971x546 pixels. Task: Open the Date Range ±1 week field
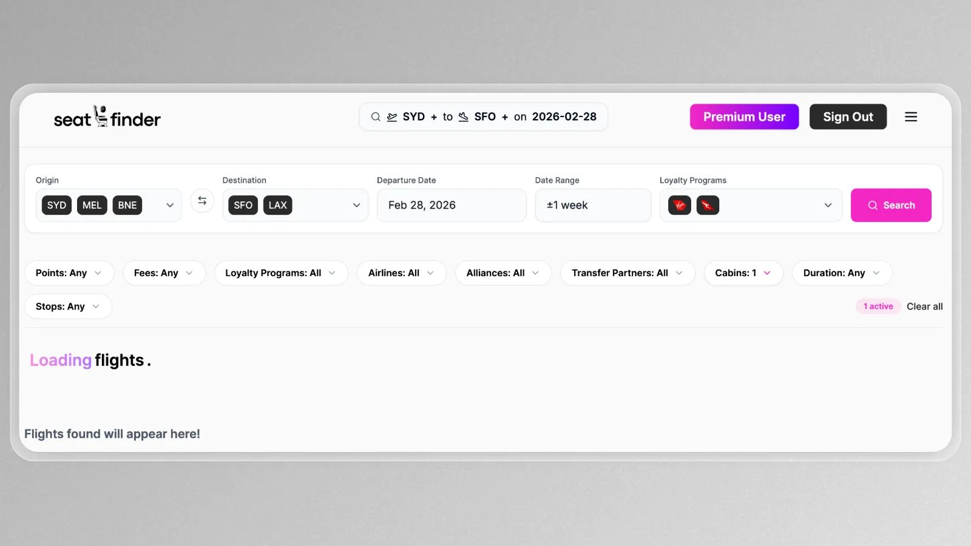pyautogui.click(x=593, y=205)
